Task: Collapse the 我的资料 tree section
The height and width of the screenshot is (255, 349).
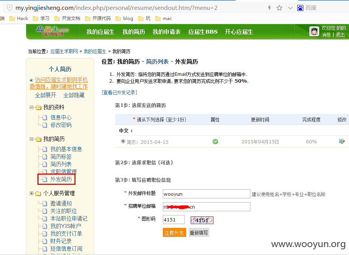Action: pyautogui.click(x=32, y=108)
